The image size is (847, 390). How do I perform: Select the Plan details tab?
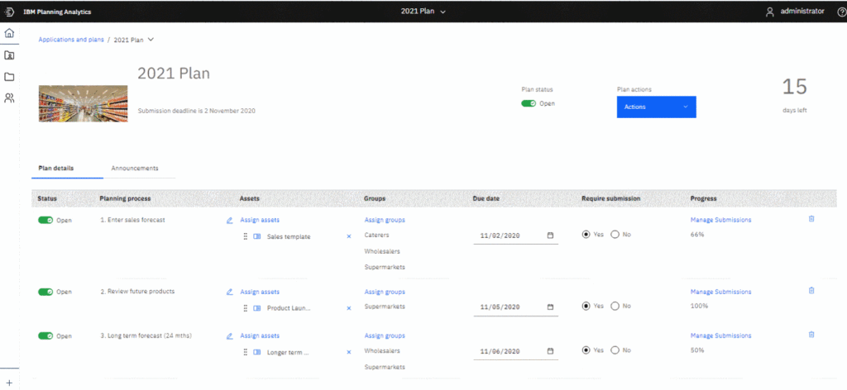coord(56,168)
